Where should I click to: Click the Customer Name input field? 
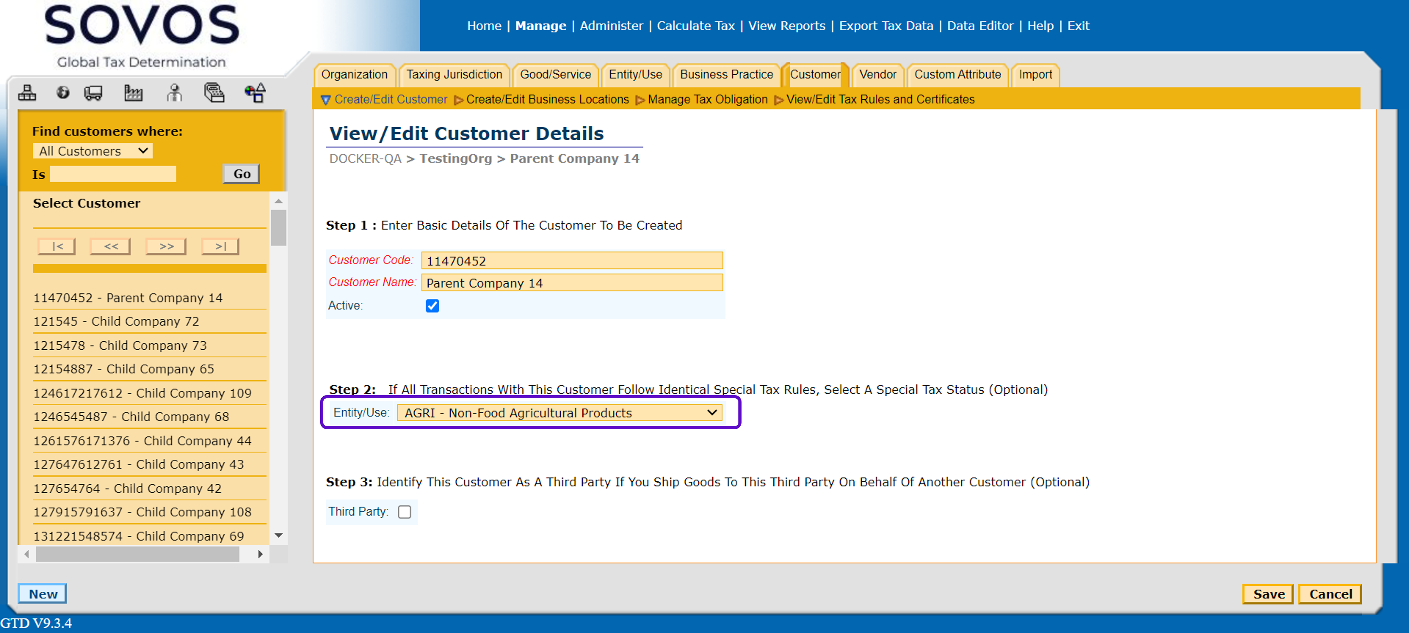pos(572,283)
